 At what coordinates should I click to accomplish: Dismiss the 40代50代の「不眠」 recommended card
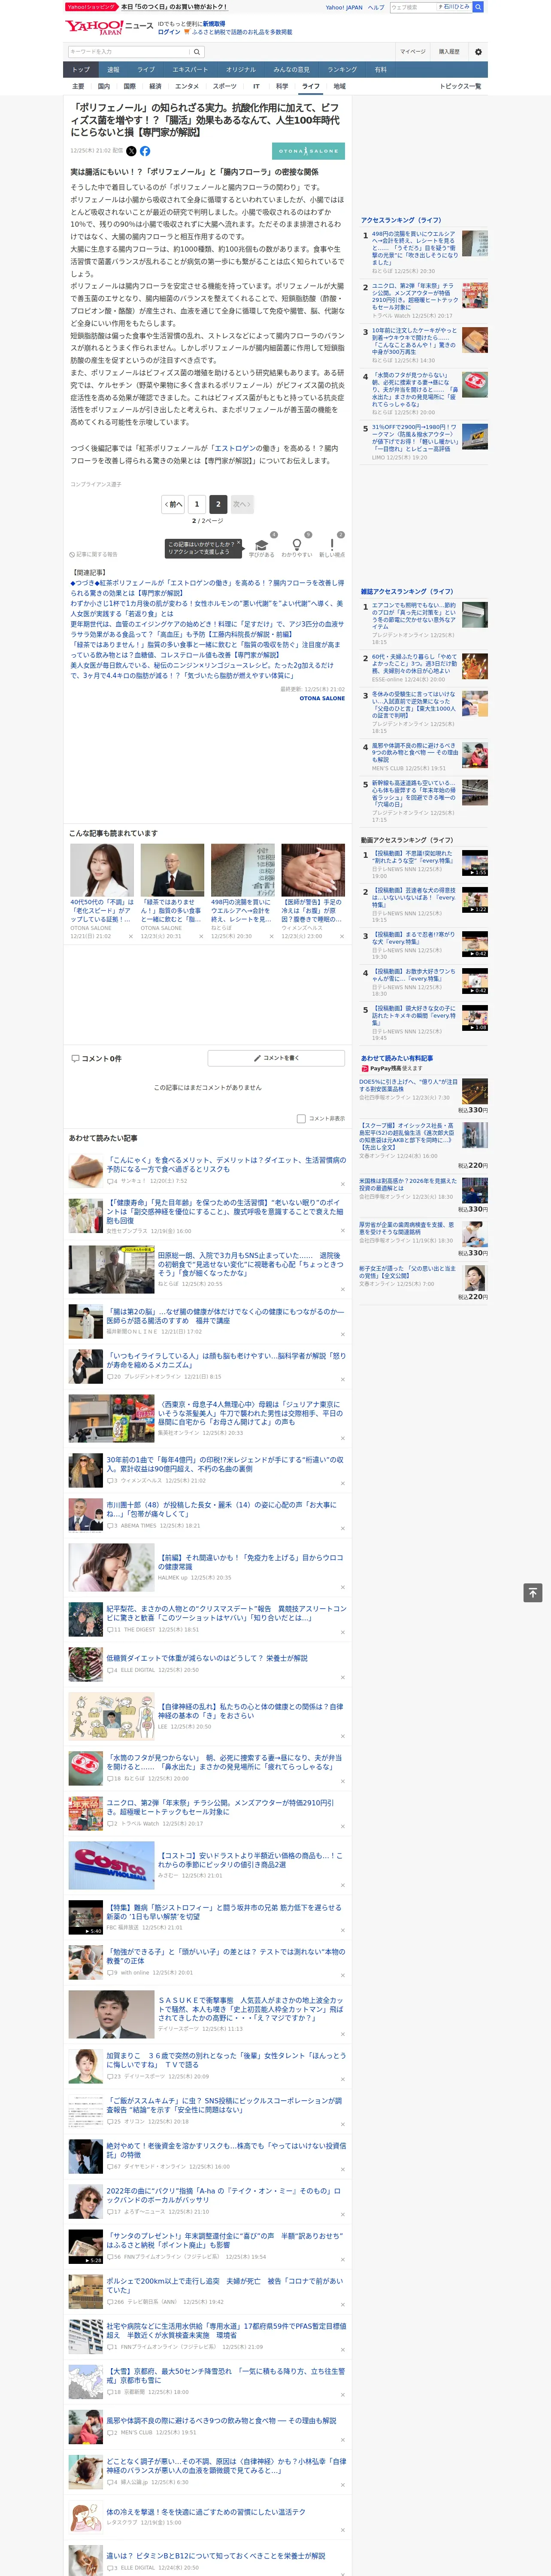click(x=131, y=937)
